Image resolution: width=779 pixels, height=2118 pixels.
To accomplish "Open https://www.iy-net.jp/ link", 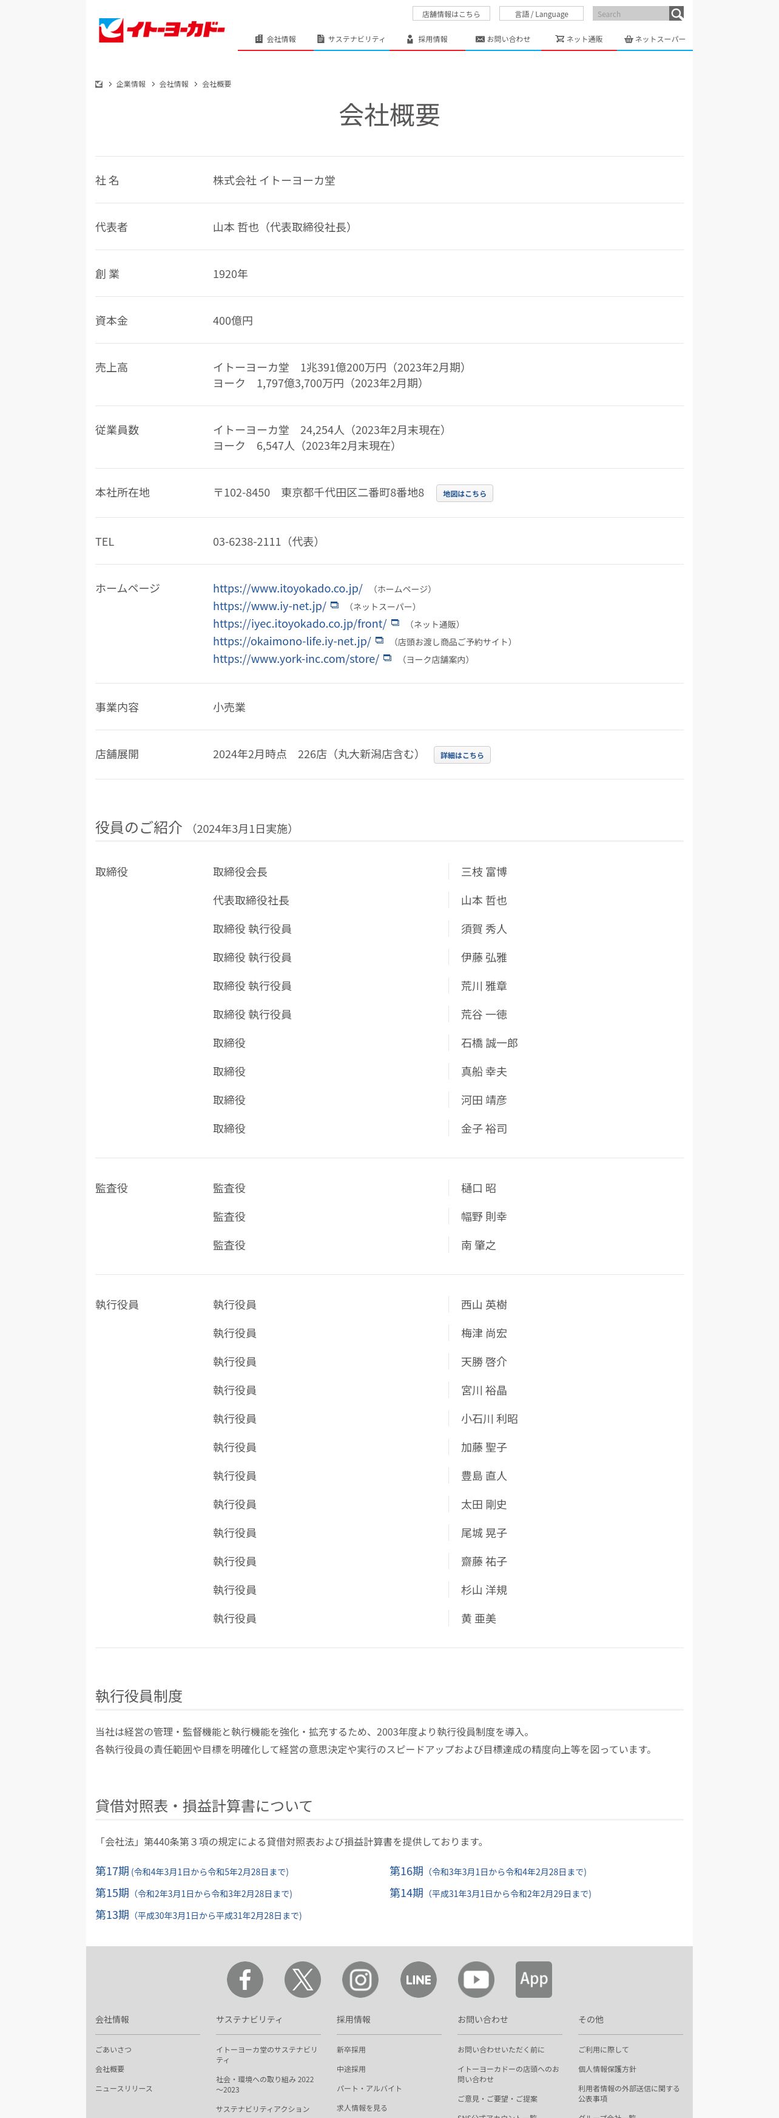I will point(269,606).
